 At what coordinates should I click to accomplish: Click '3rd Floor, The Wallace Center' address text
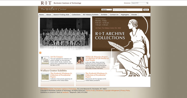[x=108, y=28]
